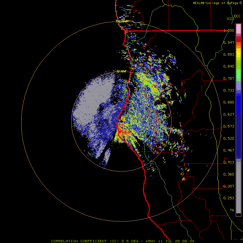The width and height of the screenshot is (243, 243).
Task: Select the 0.680 legend value
Action: click(x=229, y=102)
